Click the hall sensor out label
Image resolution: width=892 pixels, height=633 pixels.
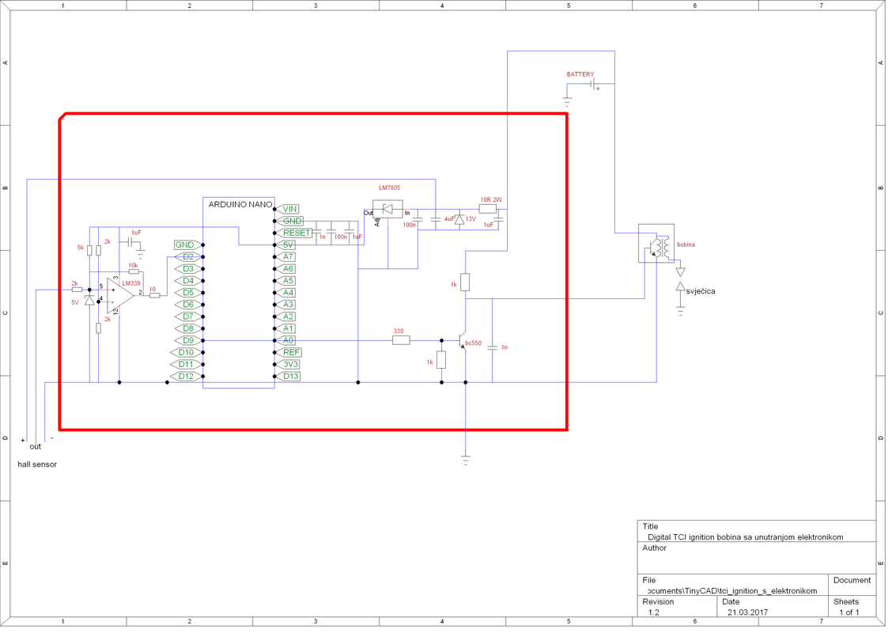36,447
